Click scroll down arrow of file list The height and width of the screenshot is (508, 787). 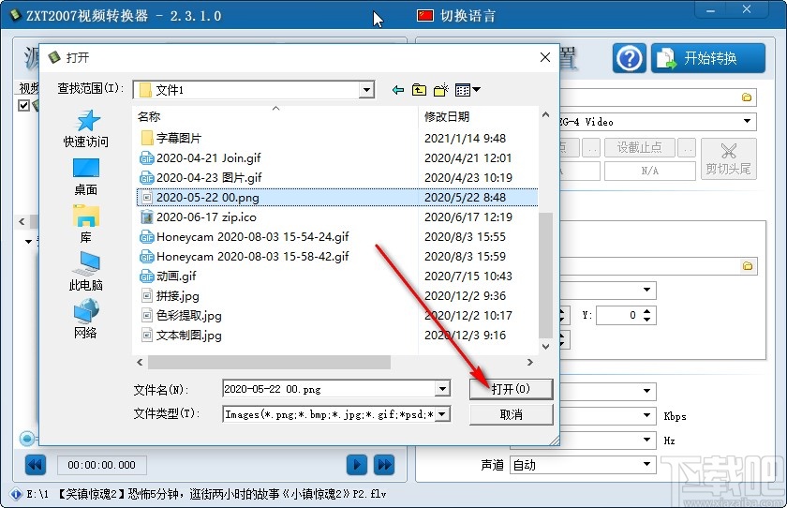tap(545, 347)
